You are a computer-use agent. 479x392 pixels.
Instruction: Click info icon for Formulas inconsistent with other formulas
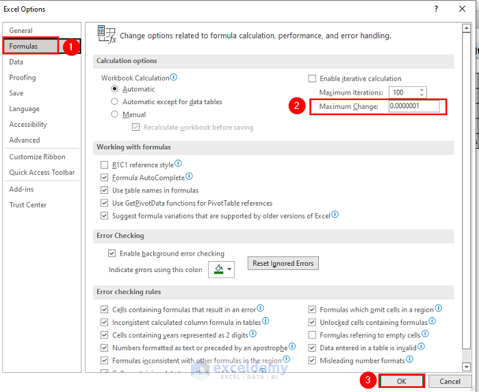[286, 359]
